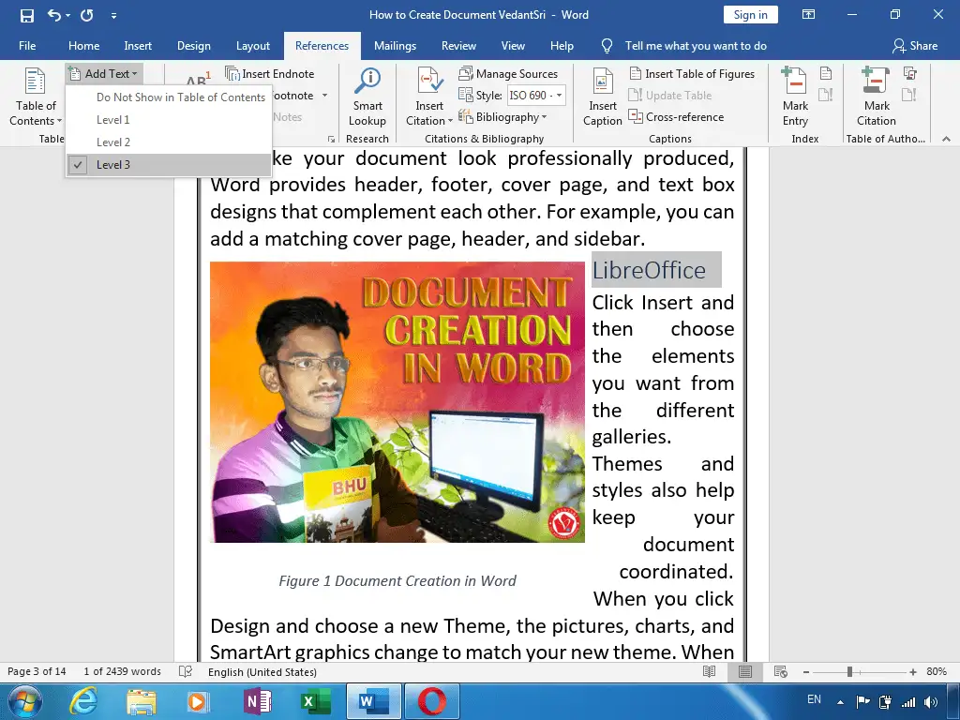Screen dimensions: 960x720
Task: Switch to the Review tab
Action: pos(458,46)
